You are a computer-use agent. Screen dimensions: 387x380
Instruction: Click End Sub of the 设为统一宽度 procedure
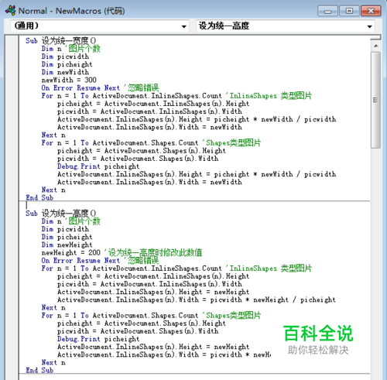tap(39, 197)
